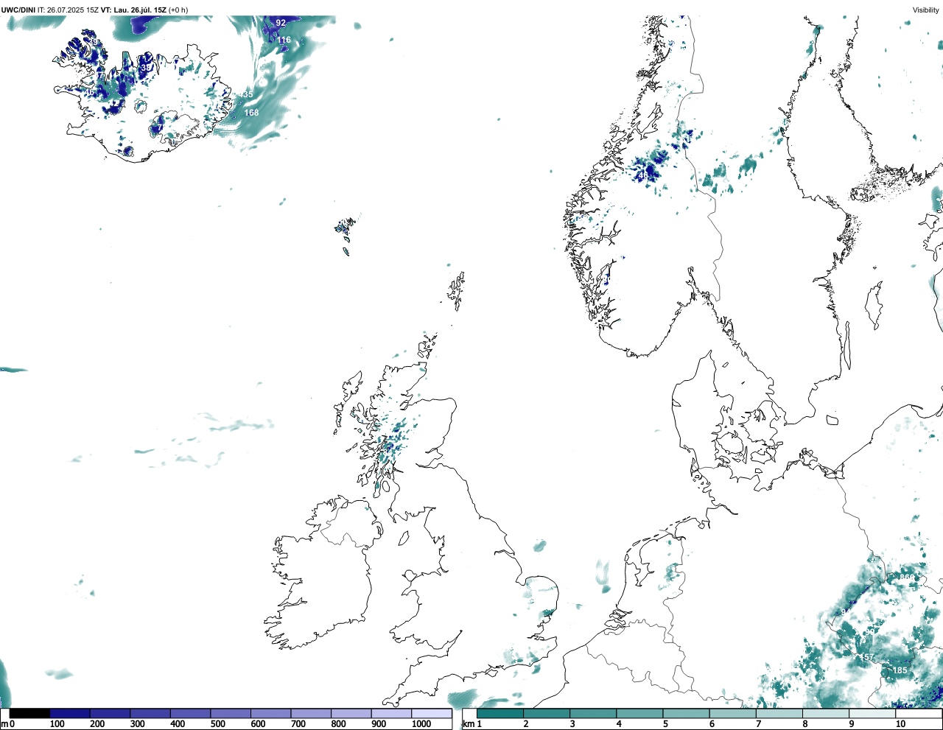Pick the 900–1000 m pale lilac segment
943x730 pixels.
tap(391, 713)
